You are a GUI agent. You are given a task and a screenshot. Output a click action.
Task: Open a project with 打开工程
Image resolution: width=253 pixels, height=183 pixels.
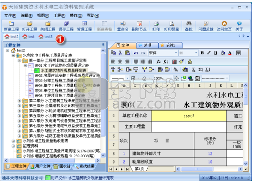(x=30, y=26)
